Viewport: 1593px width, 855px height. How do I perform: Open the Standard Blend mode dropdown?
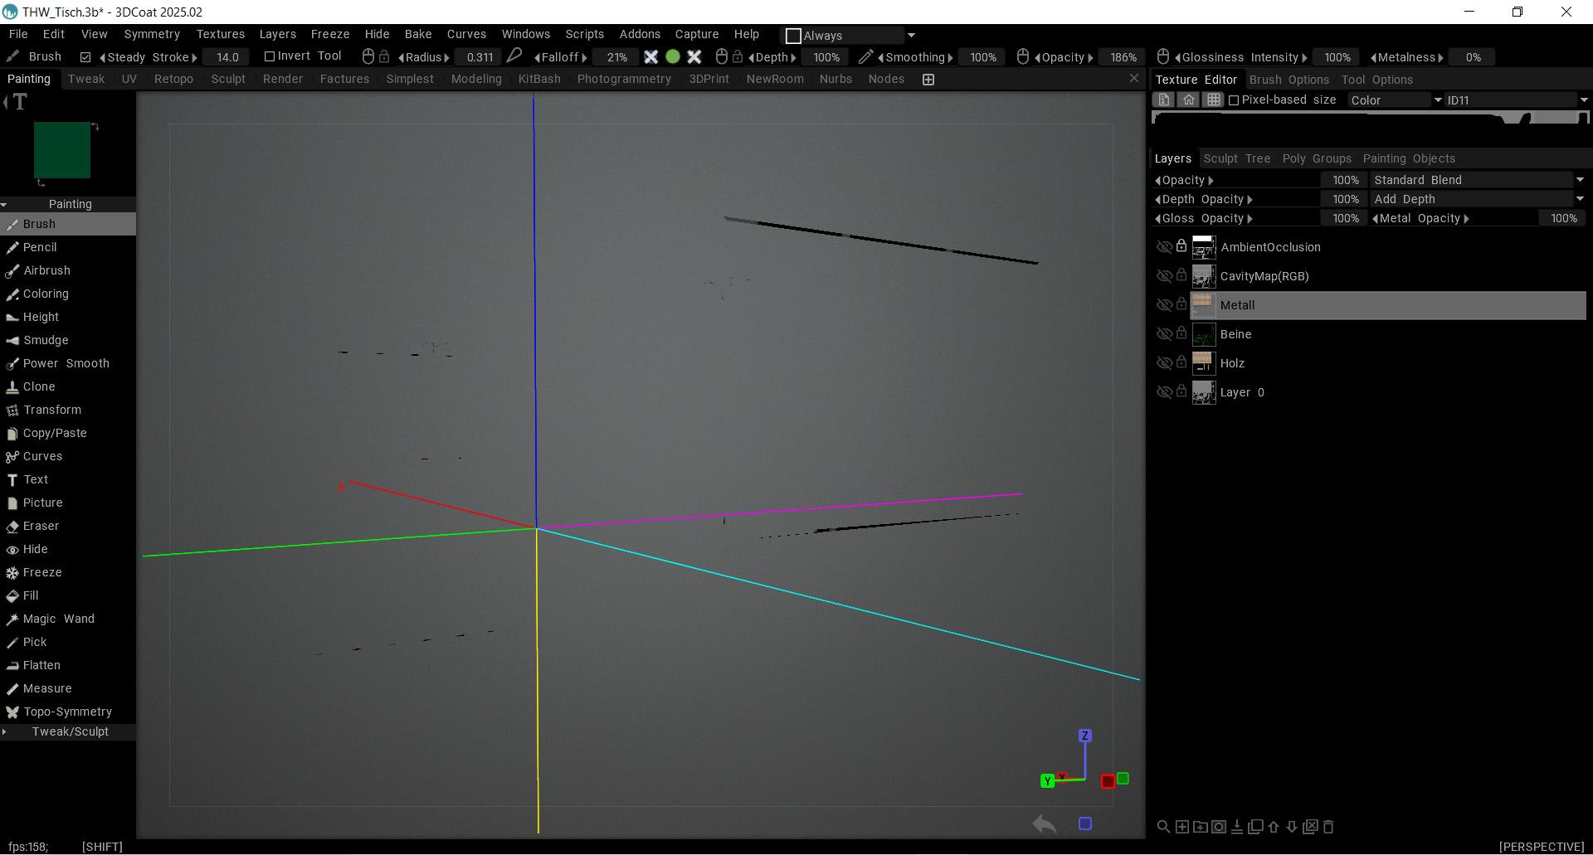[x=1477, y=180]
